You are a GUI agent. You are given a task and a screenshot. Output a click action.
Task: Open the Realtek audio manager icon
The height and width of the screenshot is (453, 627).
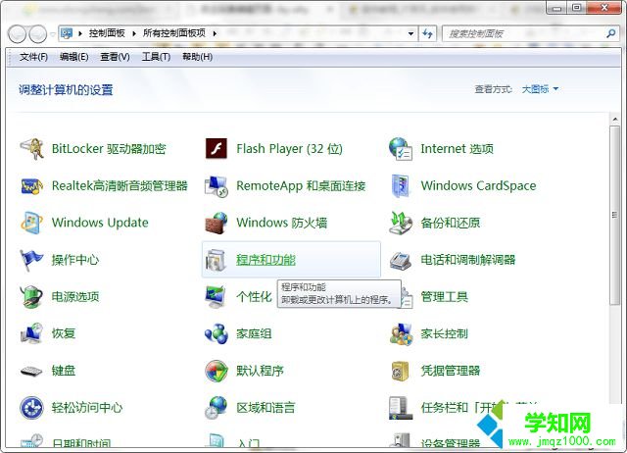point(32,186)
